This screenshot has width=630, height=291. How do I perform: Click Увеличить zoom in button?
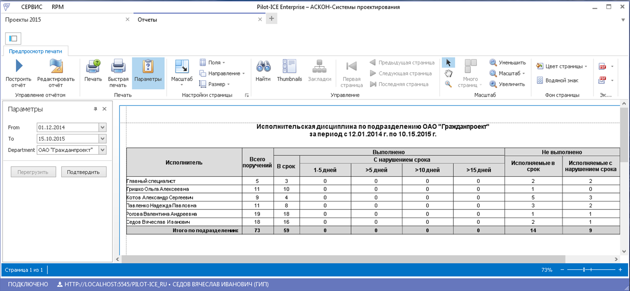507,84
